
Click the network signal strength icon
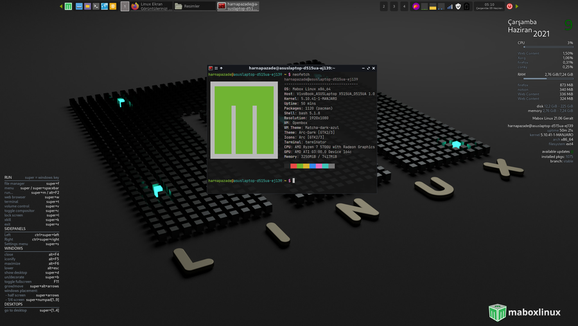coord(450,6)
